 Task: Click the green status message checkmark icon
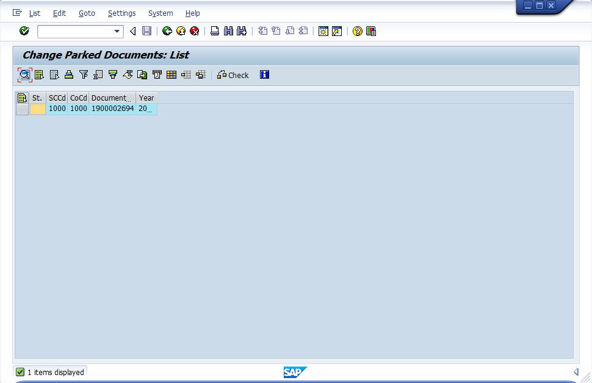click(x=20, y=372)
